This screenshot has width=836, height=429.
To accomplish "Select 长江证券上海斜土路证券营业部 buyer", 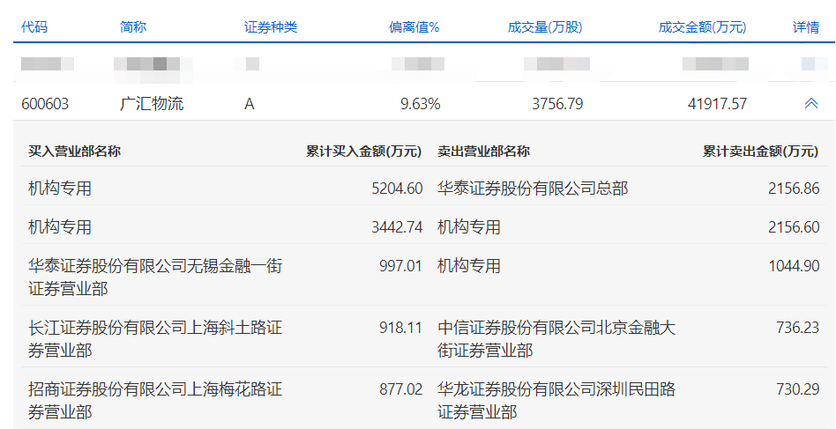I will tap(155, 339).
